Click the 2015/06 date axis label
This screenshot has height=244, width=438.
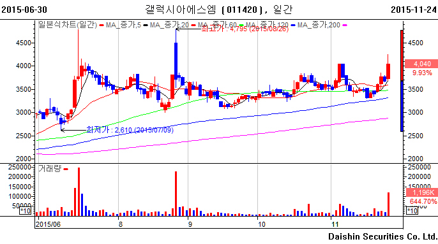point(48,224)
